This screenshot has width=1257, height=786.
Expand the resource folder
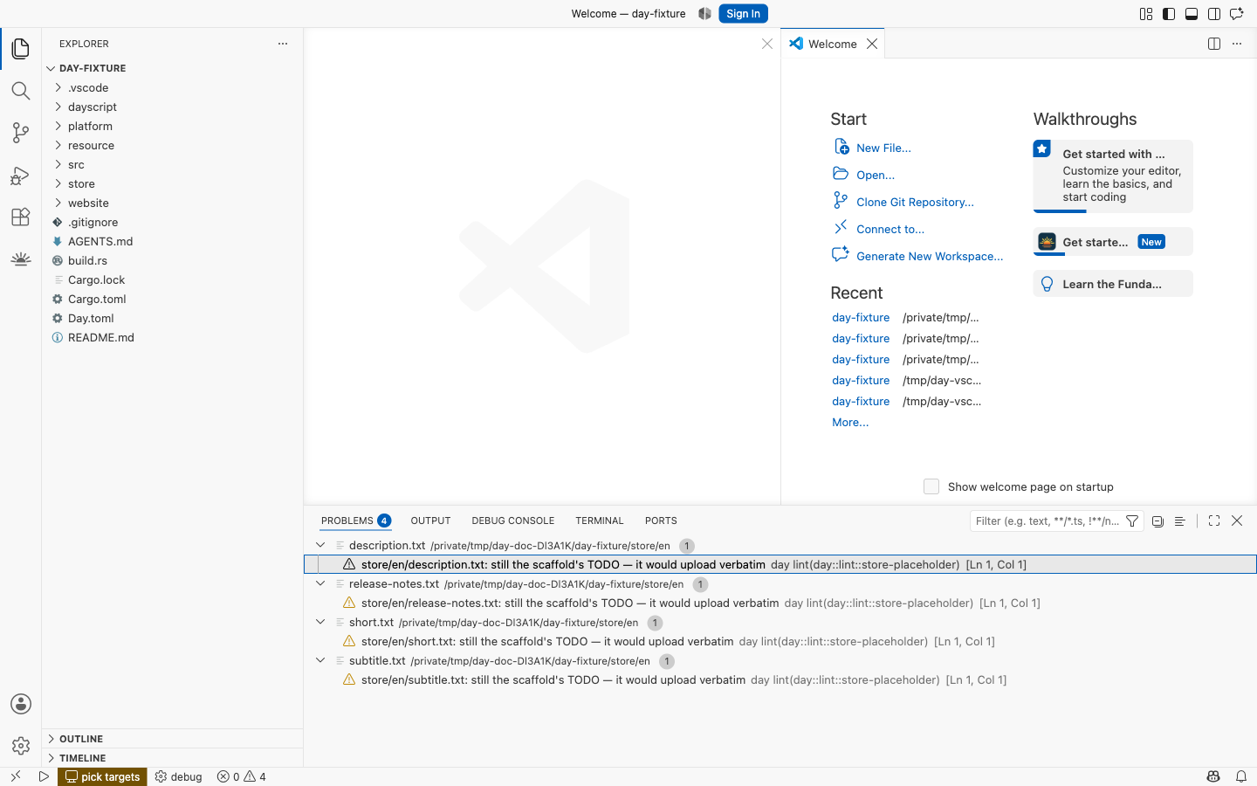(x=58, y=145)
